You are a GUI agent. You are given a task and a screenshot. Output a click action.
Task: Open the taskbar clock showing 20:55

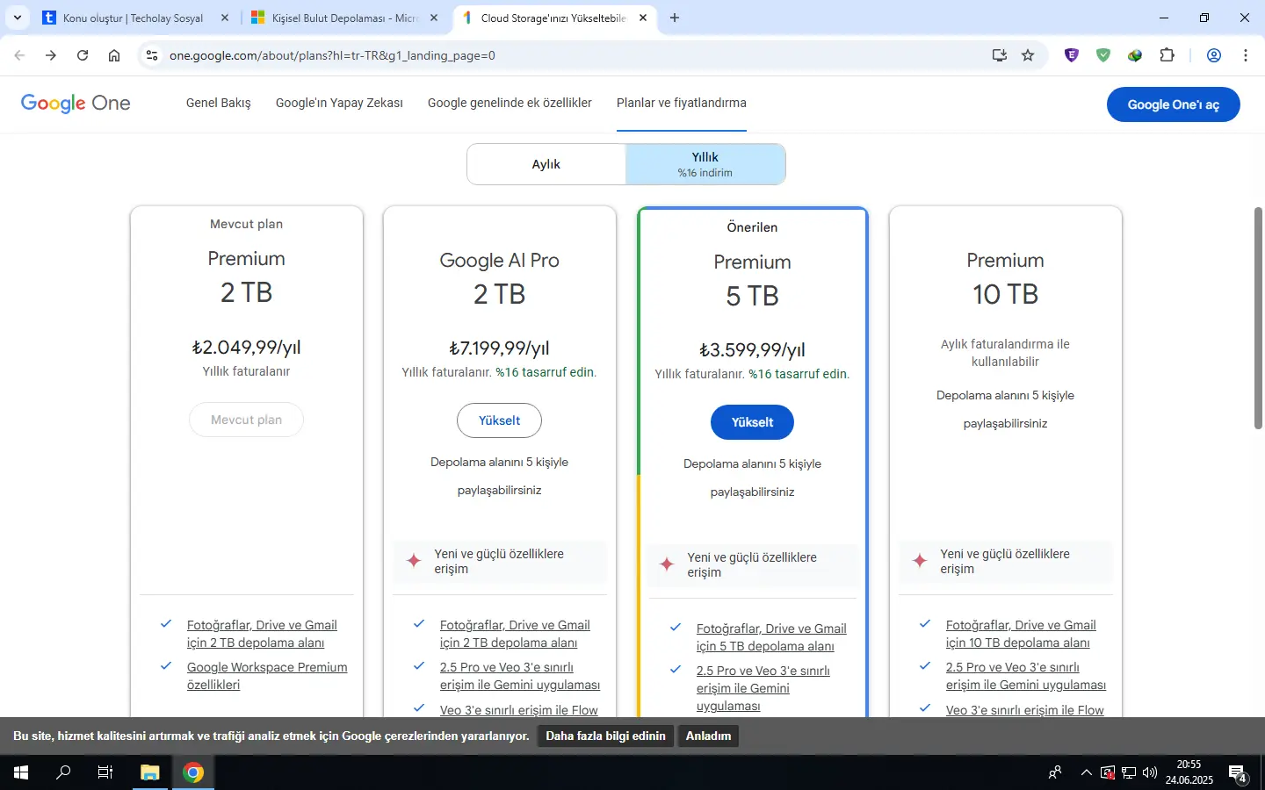pos(1189,772)
